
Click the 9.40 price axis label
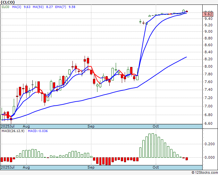tap(208, 19)
